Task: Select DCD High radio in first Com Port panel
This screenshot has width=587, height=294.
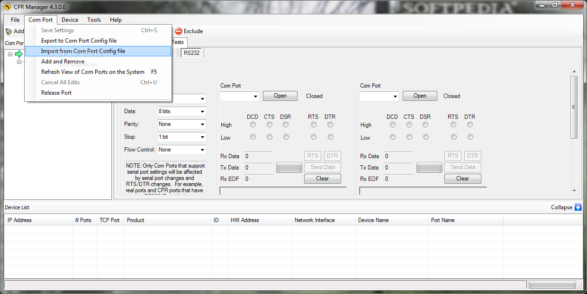Action: (253, 125)
